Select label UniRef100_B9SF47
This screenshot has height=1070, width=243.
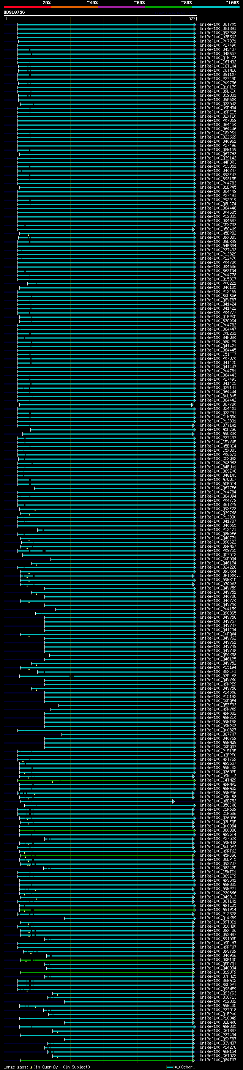click(x=218, y=175)
